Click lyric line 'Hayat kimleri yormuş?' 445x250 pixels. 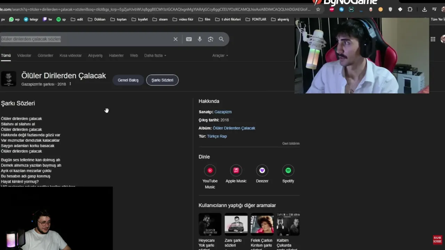[20, 182]
